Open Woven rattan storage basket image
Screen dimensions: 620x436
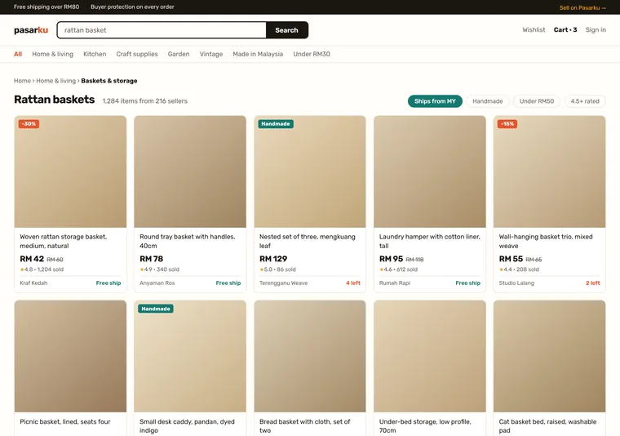70,171
